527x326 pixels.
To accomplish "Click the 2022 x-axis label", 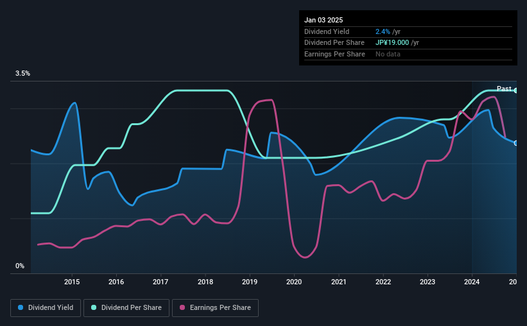I will click(383, 282).
